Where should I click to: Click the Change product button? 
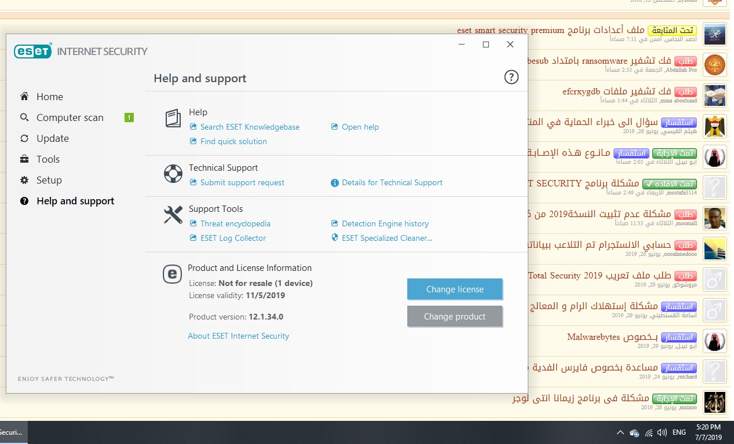[x=455, y=317]
